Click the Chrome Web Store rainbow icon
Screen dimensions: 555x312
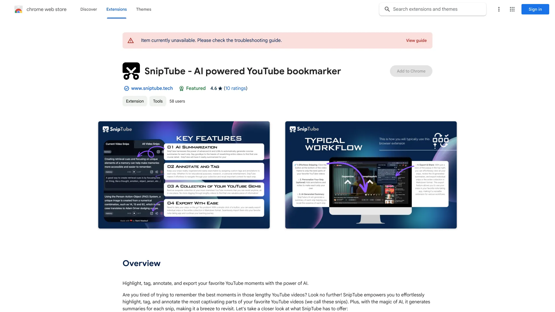click(x=18, y=9)
